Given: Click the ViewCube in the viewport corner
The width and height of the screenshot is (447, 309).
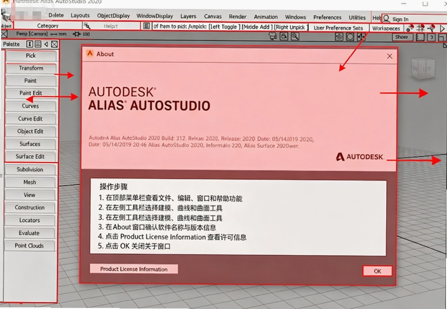Looking at the screenshot, I should (423, 68).
